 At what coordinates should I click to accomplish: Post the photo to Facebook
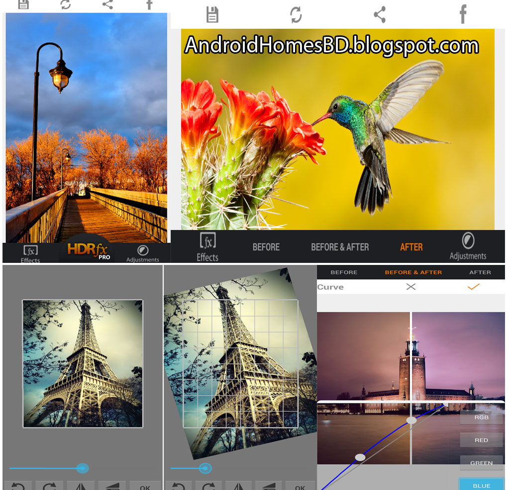[463, 15]
